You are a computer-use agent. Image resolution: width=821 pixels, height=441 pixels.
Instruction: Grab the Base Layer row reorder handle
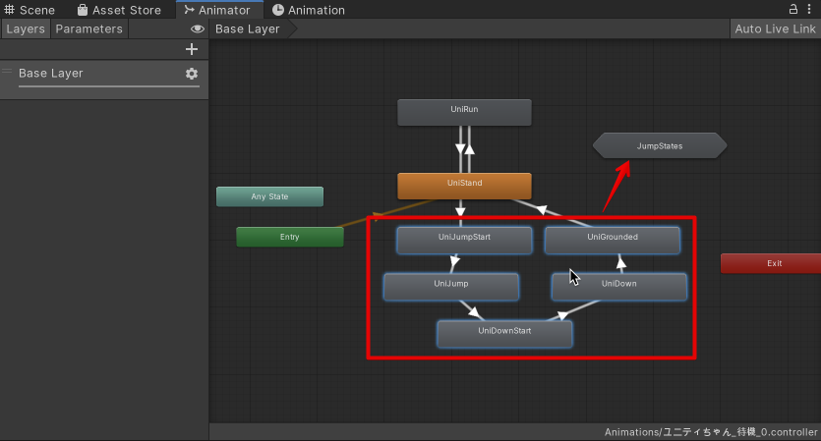coord(7,71)
